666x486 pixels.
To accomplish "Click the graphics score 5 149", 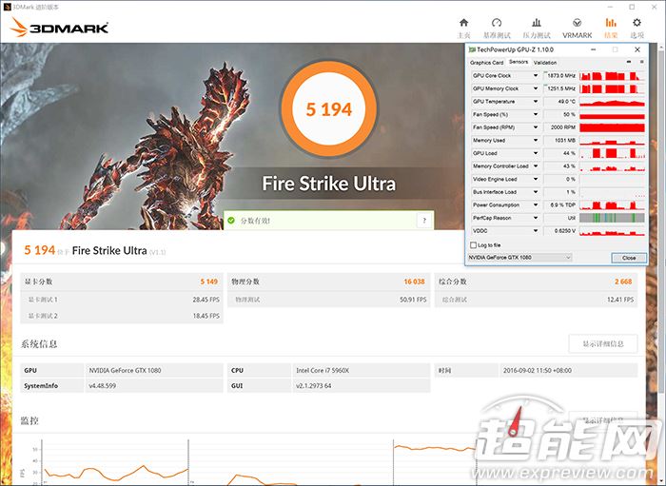I will 209,282.
